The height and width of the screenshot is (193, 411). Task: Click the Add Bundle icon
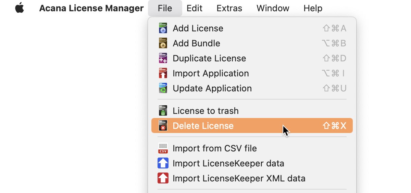coord(163,43)
